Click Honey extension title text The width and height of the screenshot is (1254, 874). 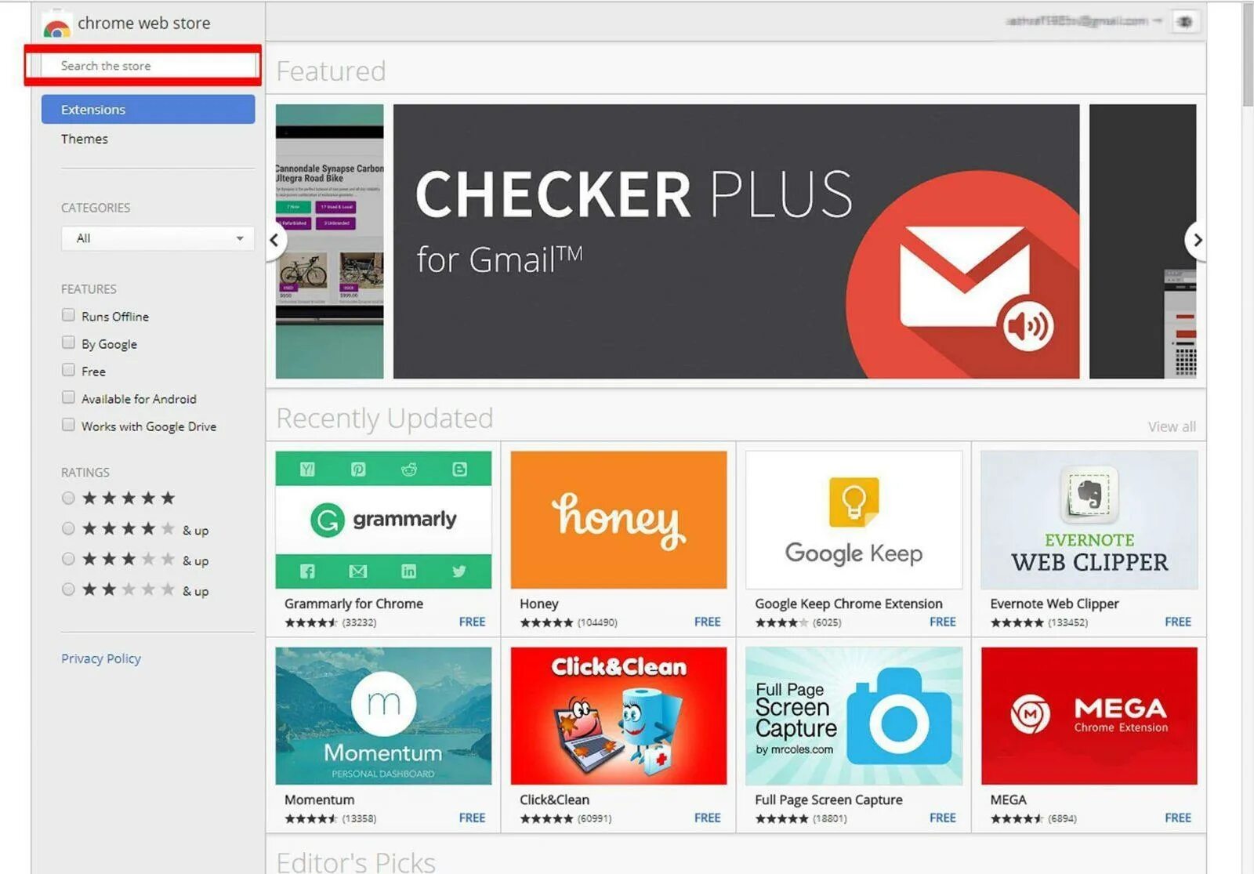click(x=539, y=604)
